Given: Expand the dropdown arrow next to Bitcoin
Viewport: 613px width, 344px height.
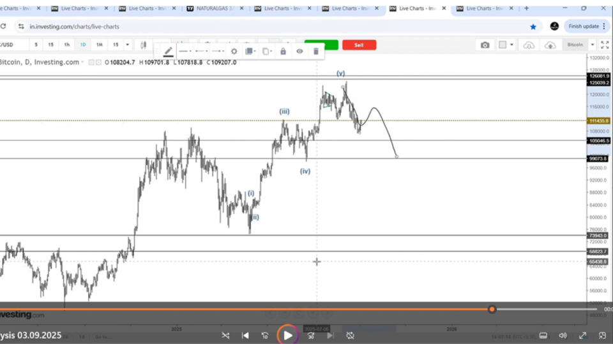Looking at the screenshot, I should coord(593,45).
